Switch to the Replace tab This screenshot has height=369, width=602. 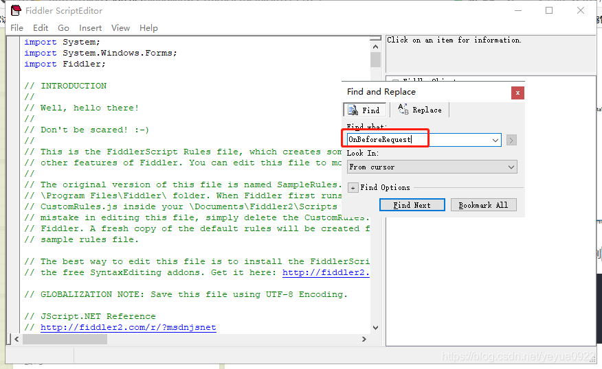(x=420, y=110)
